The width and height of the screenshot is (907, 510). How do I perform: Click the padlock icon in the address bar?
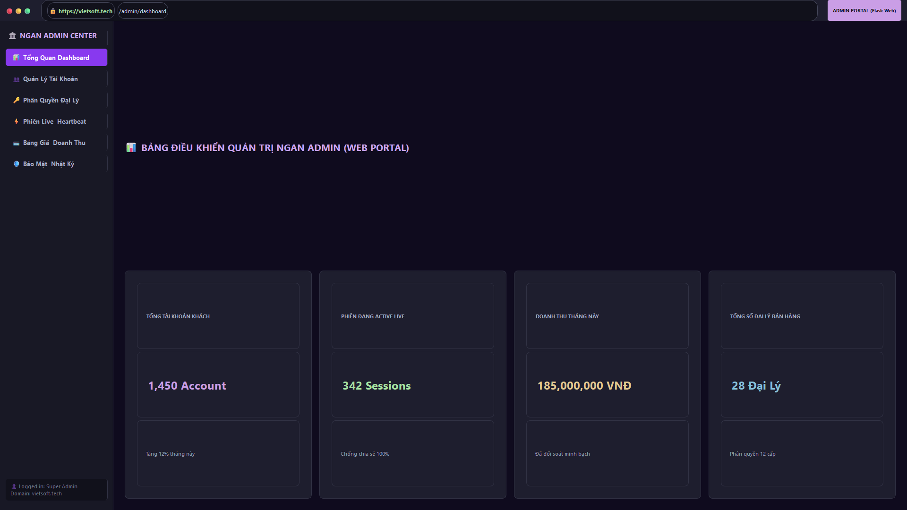click(53, 11)
